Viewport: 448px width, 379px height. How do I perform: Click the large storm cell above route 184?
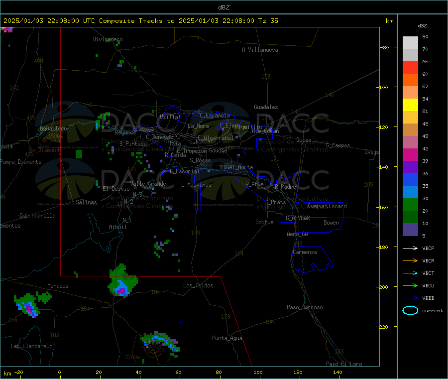pos(122,281)
